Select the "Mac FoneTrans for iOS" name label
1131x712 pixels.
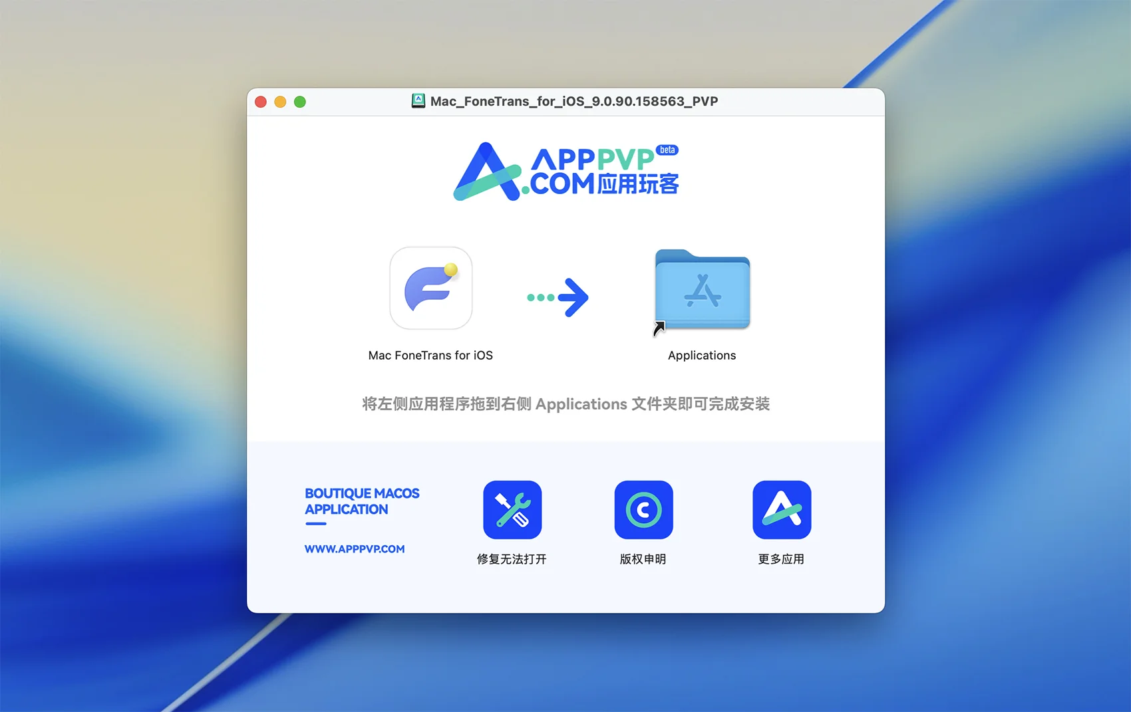[430, 356]
